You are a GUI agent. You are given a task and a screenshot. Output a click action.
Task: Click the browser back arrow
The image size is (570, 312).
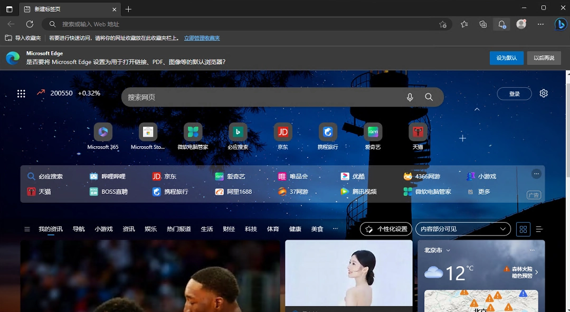[x=11, y=24]
